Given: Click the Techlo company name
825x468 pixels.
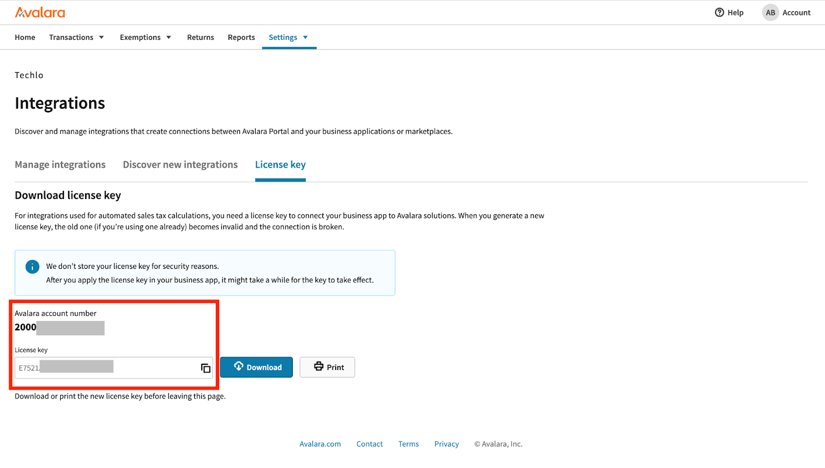Looking at the screenshot, I should point(29,75).
